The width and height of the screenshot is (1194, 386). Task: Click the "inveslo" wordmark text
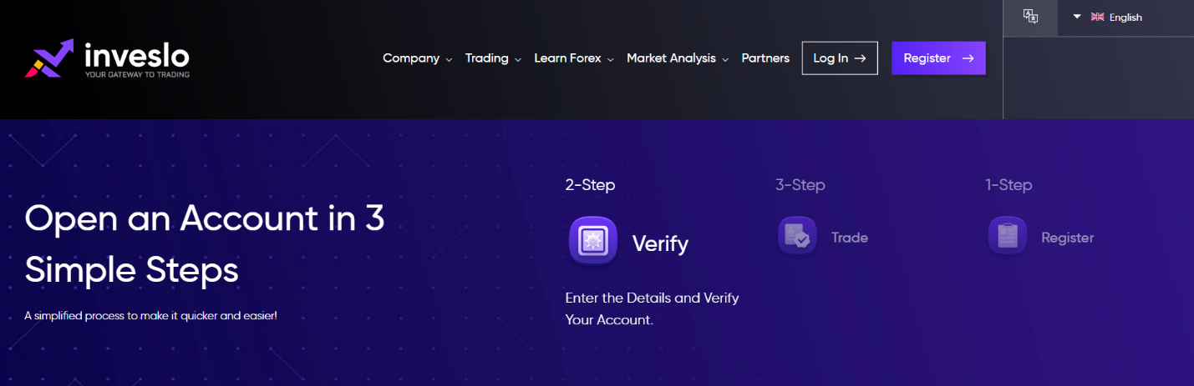point(137,56)
